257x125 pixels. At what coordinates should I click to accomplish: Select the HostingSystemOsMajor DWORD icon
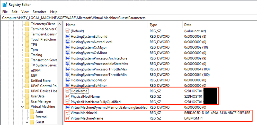click(x=67, y=47)
